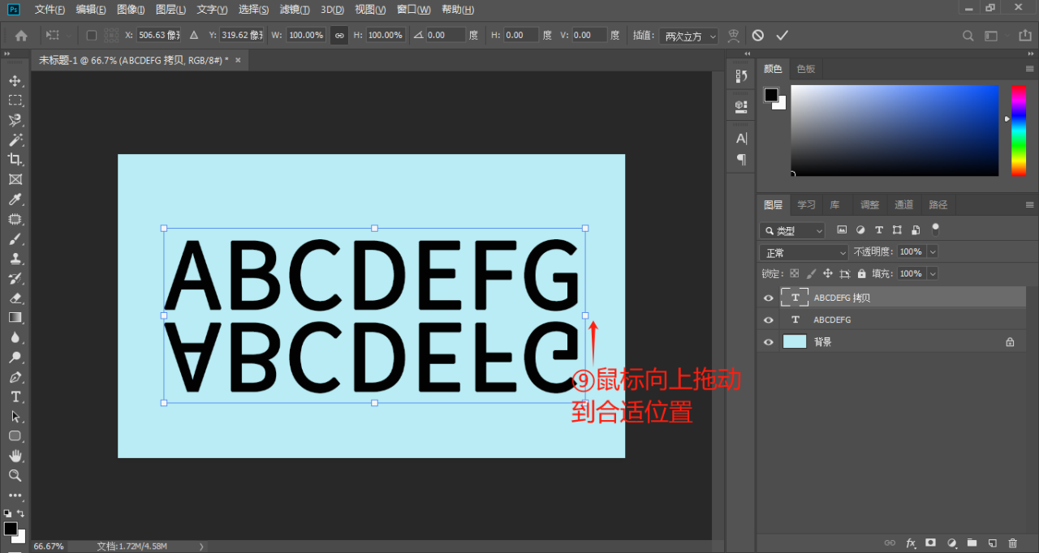Select the Blur tool
This screenshot has width=1039, height=553.
tap(15, 337)
